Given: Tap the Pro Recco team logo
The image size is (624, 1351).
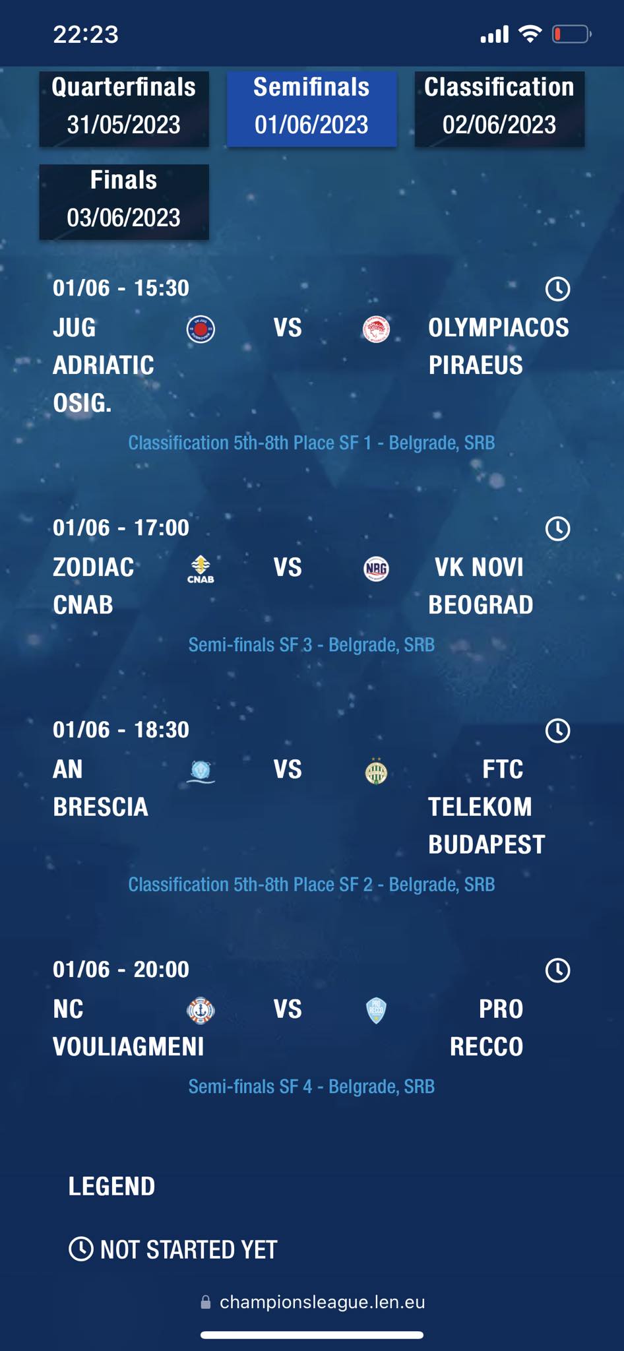Looking at the screenshot, I should (x=376, y=1010).
